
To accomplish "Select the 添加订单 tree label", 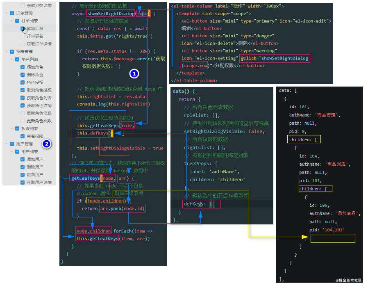I will click(x=35, y=29).
